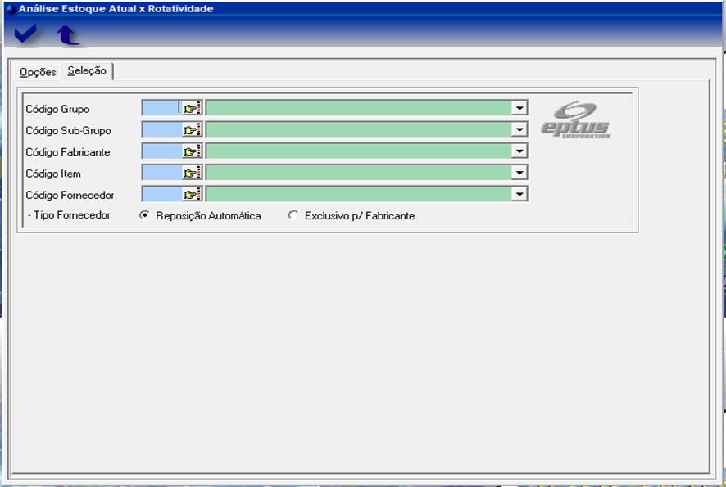726x487 pixels.
Task: Select Reposição Automática radio option
Action: pos(145,215)
